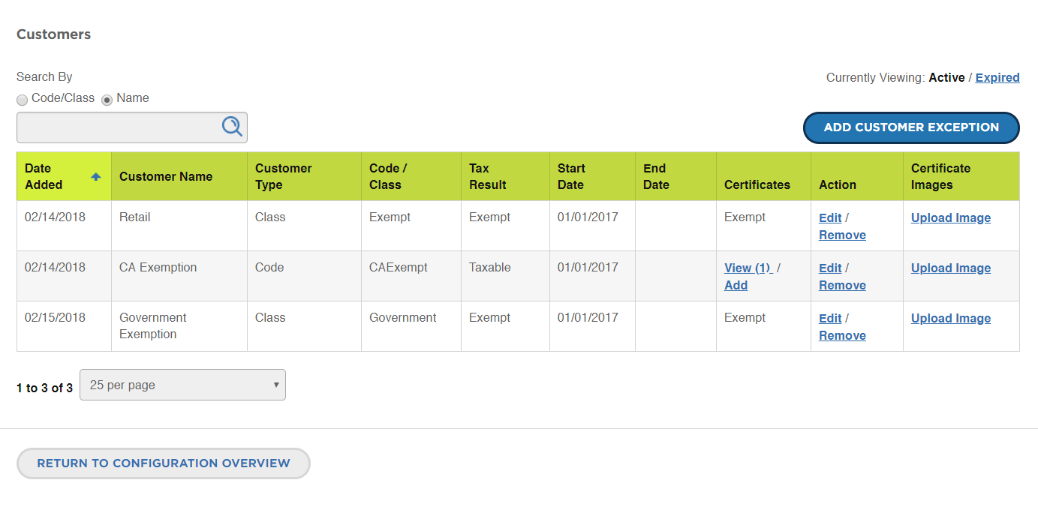This screenshot has height=507, width=1038.
Task: Select the Code/Class radio button
Action: click(x=23, y=100)
